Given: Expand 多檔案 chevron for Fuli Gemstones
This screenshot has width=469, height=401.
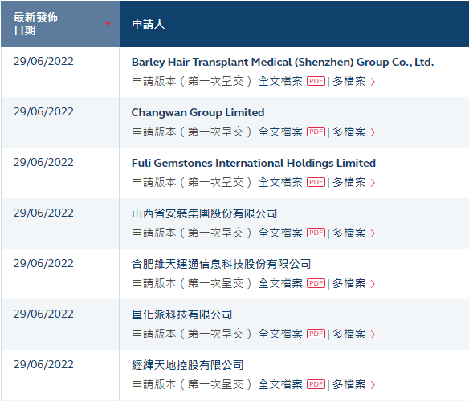Looking at the screenshot, I should click(373, 183).
